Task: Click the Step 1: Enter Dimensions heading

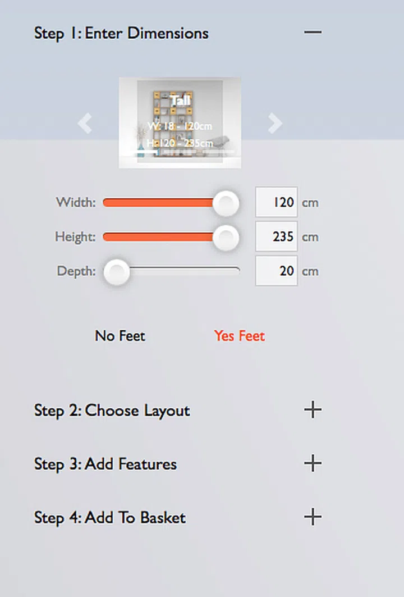Action: [121, 33]
